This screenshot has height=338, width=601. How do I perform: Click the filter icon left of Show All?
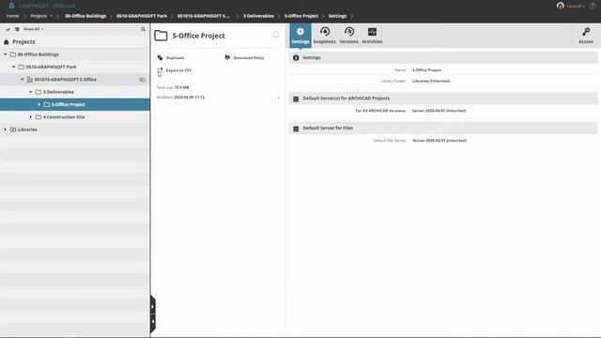click(17, 29)
